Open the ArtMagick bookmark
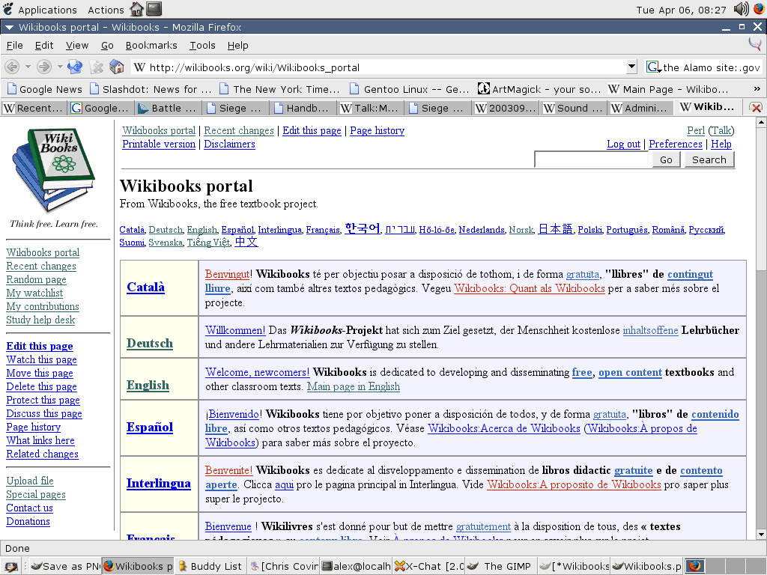 [539, 89]
